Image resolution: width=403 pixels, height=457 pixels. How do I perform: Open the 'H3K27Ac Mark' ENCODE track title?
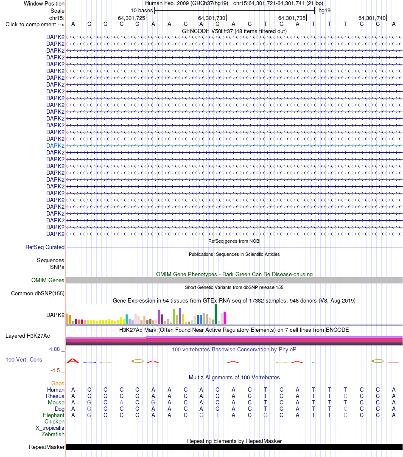click(x=234, y=330)
